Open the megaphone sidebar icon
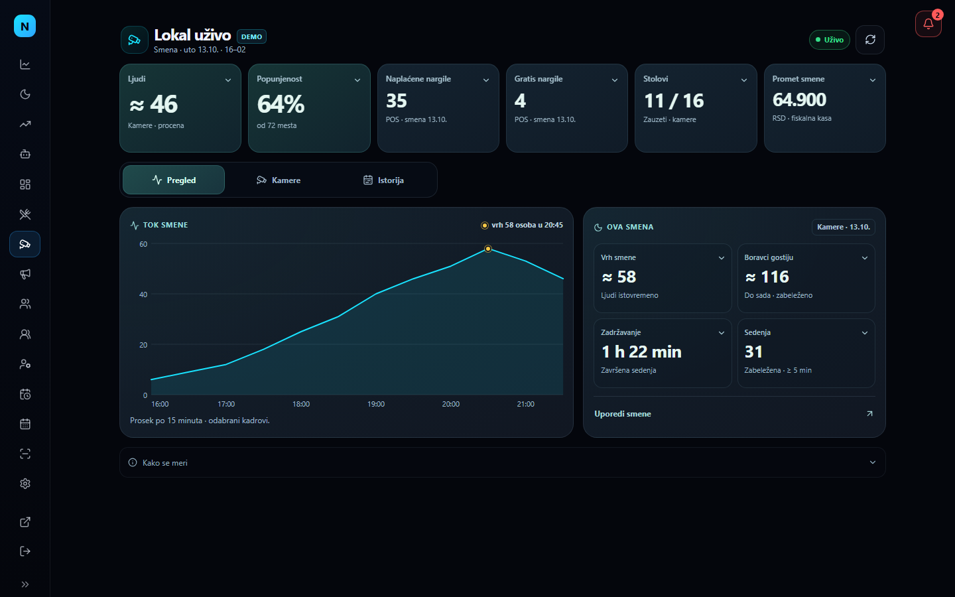Image resolution: width=955 pixels, height=597 pixels. click(25, 274)
